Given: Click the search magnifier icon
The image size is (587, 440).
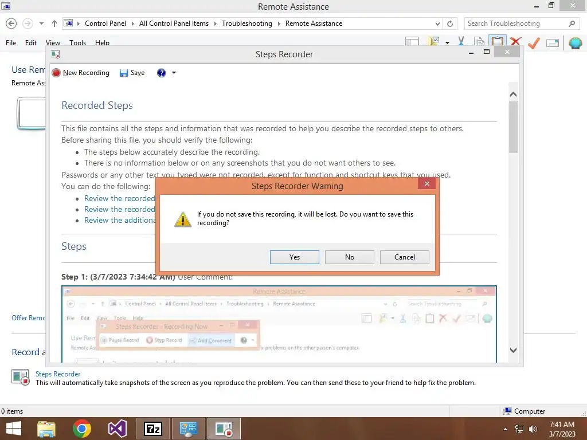Looking at the screenshot, I should (572, 23).
